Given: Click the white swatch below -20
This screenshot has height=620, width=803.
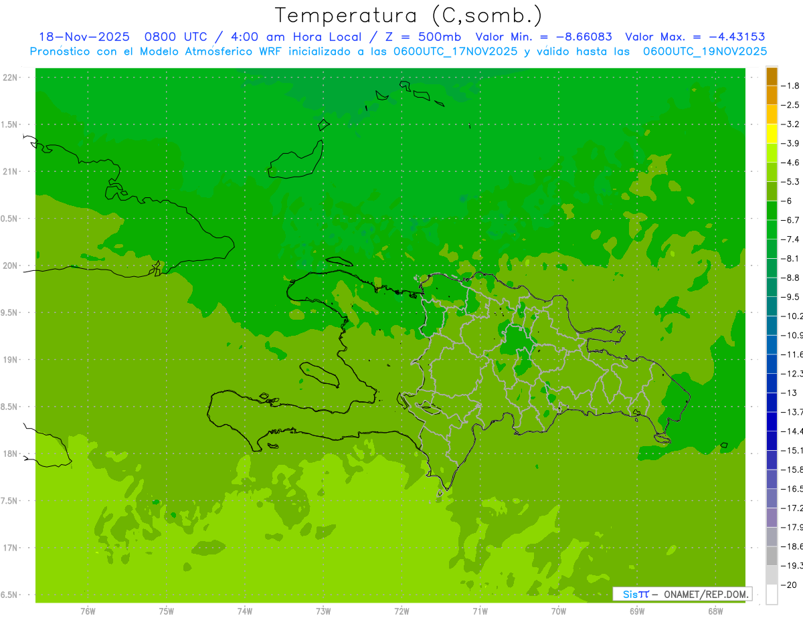Looking at the screenshot, I should (772, 595).
